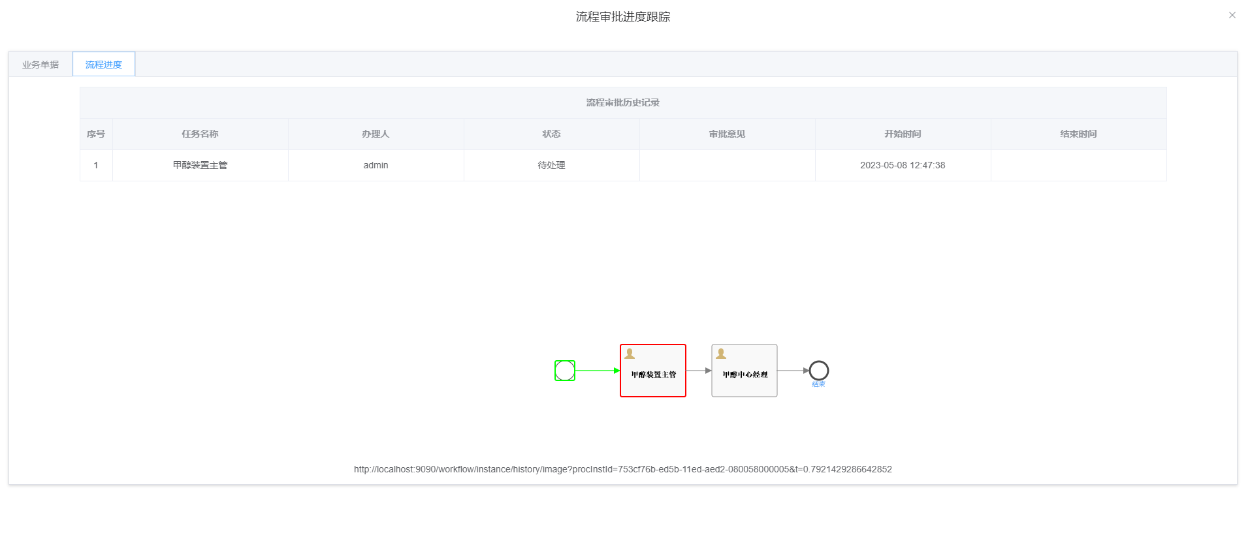Viewport: 1250px width, 535px height.
Task: Click the row number 1 cell
Action: coord(96,165)
